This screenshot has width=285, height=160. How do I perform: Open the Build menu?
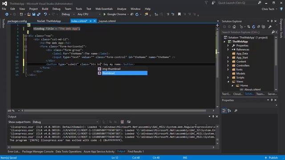click(x=45, y=9)
